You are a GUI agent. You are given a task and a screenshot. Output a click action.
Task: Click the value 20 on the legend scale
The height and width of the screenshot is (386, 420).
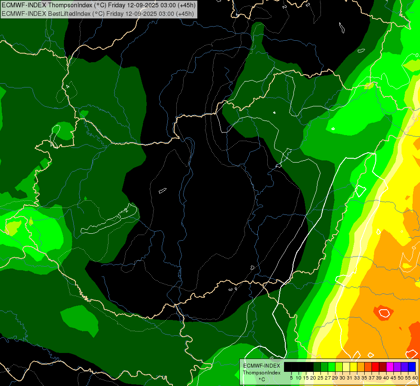pyautogui.click(x=314, y=378)
